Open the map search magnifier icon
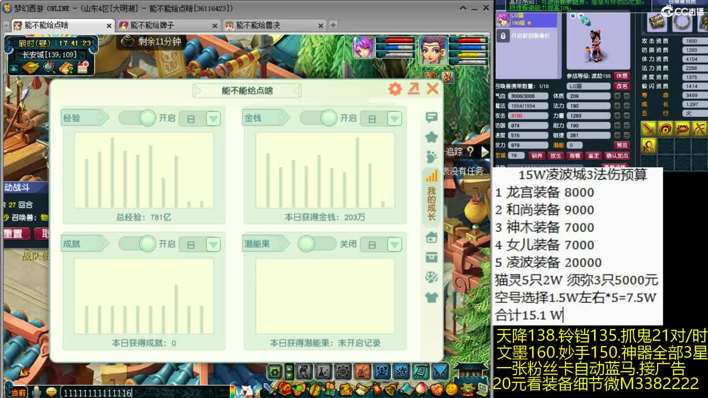 49,67
